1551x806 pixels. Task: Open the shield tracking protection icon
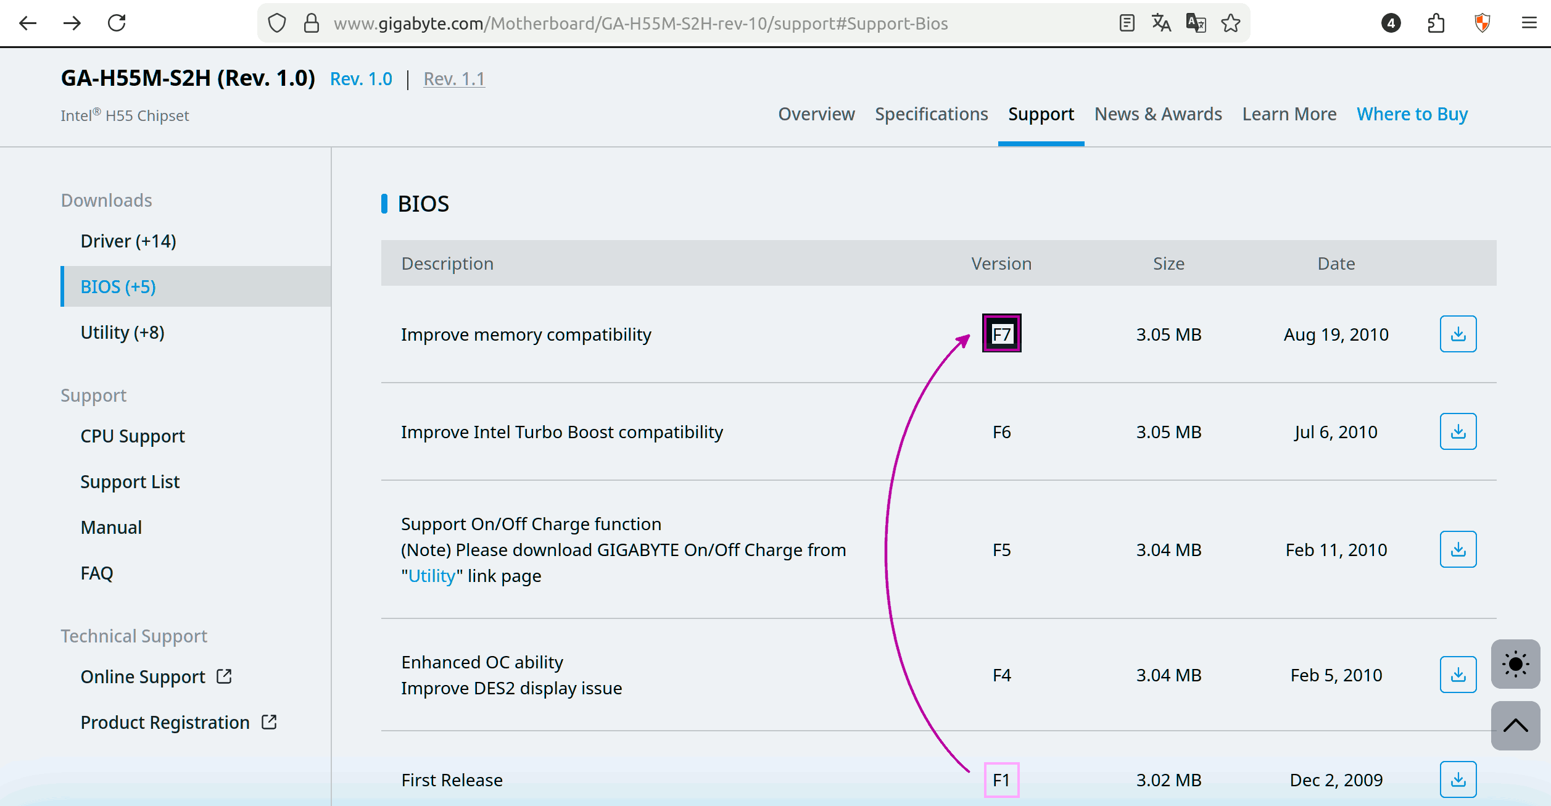point(277,23)
